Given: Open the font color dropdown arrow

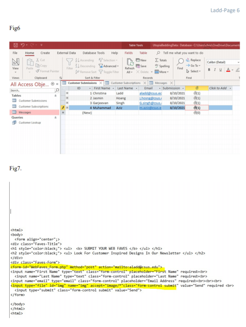Looking at the screenshot, I should (x=232, y=69).
